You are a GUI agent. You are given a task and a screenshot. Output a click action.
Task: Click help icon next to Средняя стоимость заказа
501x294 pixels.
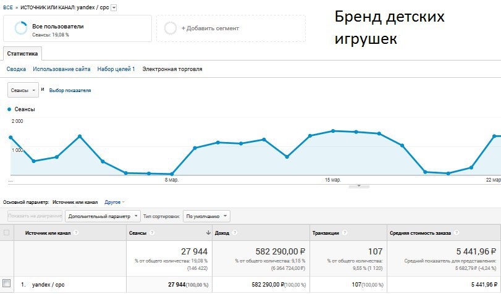[x=457, y=233]
